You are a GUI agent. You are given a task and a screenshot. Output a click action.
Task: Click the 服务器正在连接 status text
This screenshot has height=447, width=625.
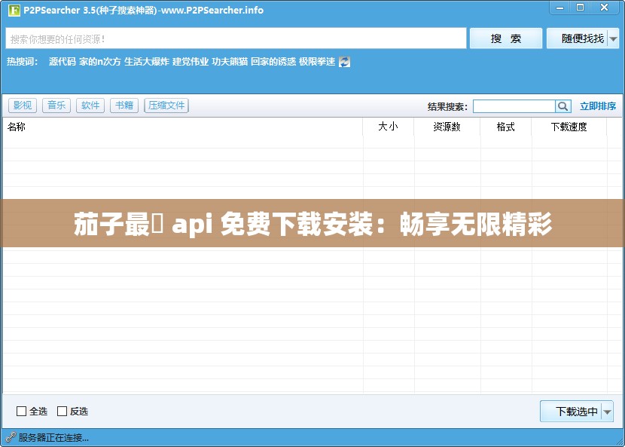pos(53,438)
